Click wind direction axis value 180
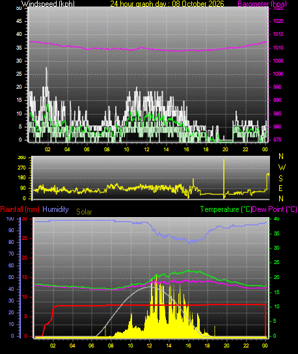 (22, 178)
